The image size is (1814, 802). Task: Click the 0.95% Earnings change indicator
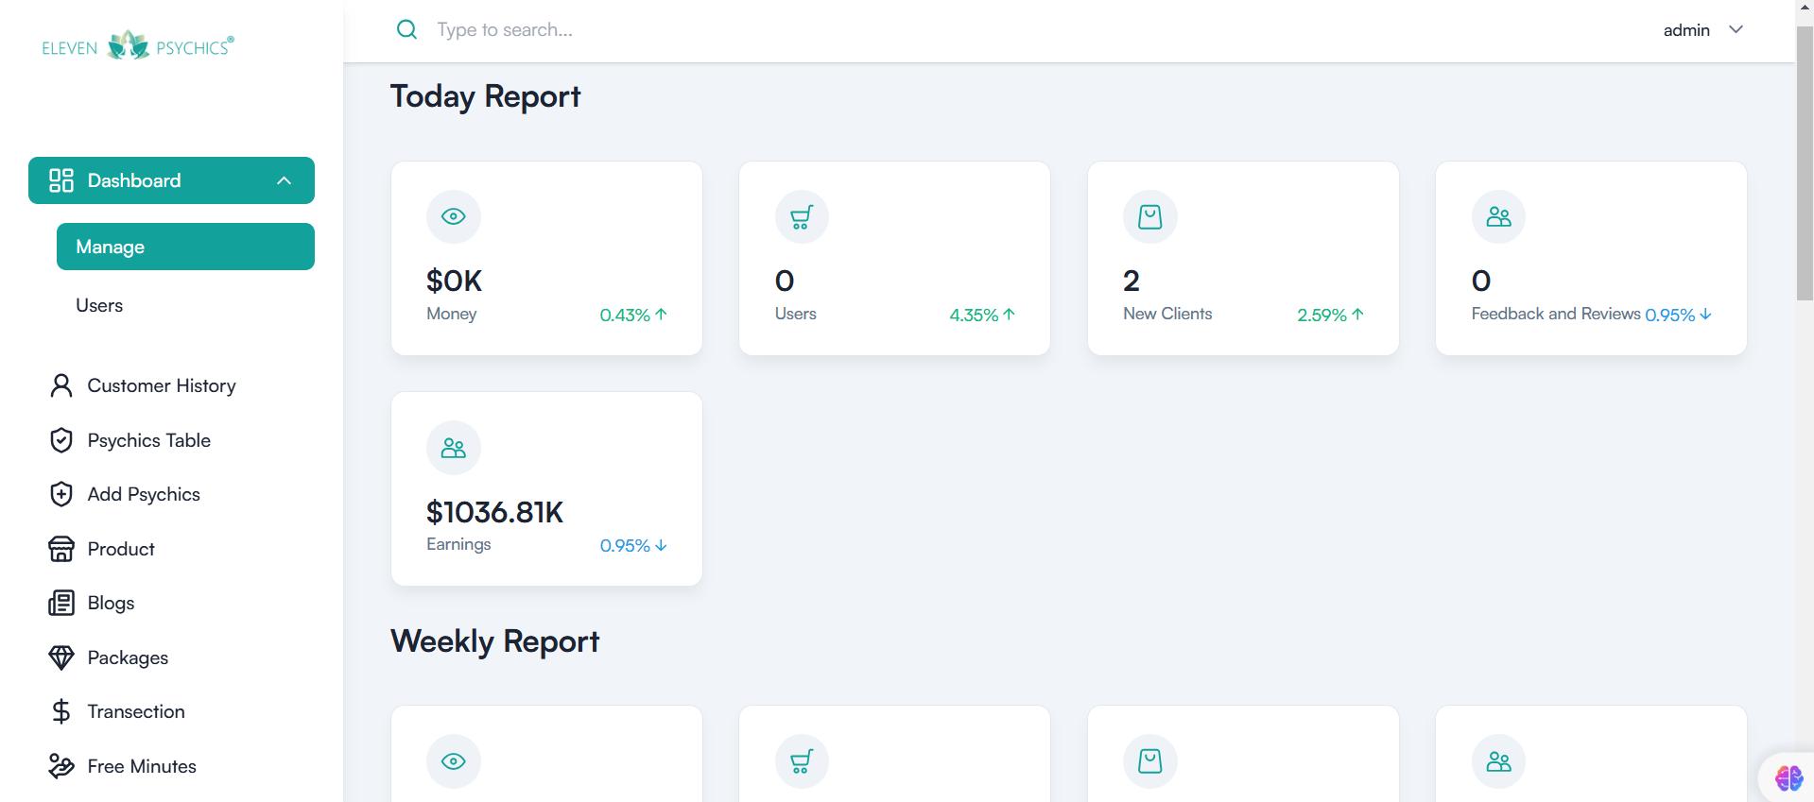point(633,546)
